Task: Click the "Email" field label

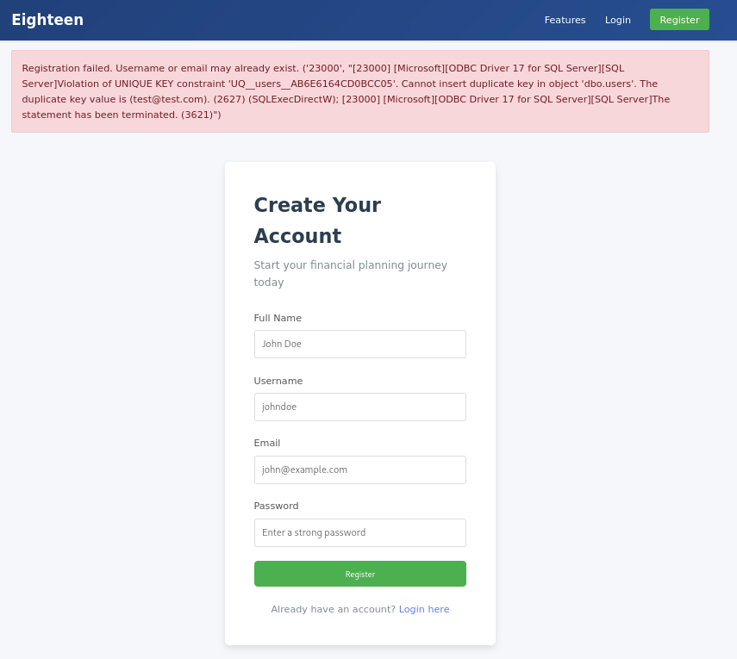Action: coord(267,443)
